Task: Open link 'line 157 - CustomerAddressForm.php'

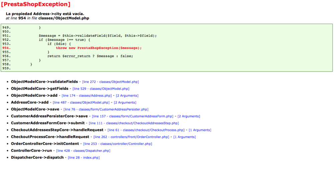Action: [133, 116]
